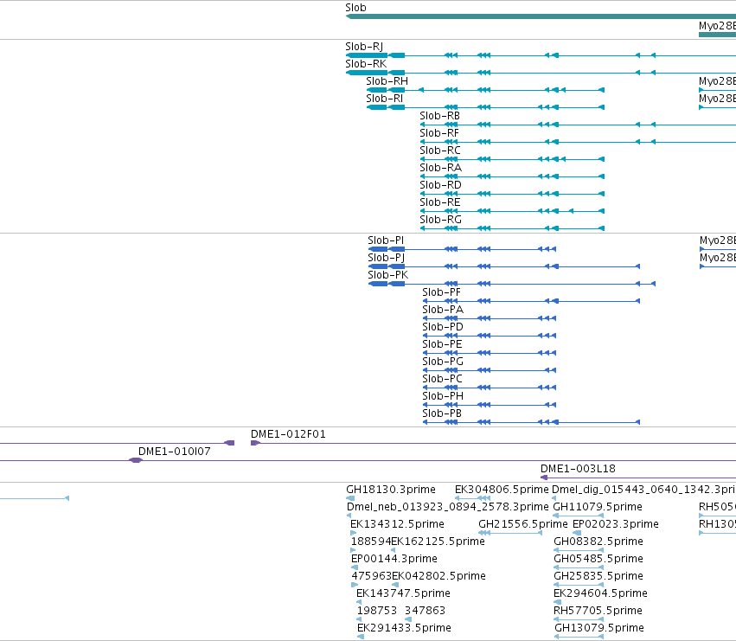Click the EK294604.5prime EST label

pos(600,593)
